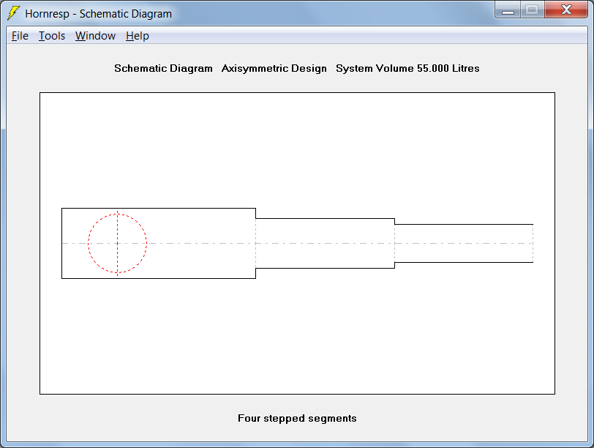Click the 'Hornresp - Schematic Diagram' window title
The width and height of the screenshot is (594, 448).
tap(99, 14)
